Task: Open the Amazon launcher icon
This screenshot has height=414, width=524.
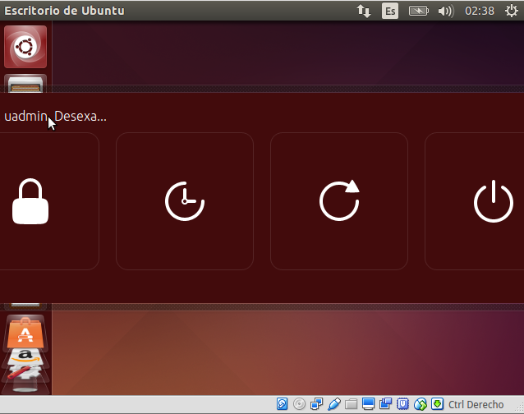Action: 25,356
